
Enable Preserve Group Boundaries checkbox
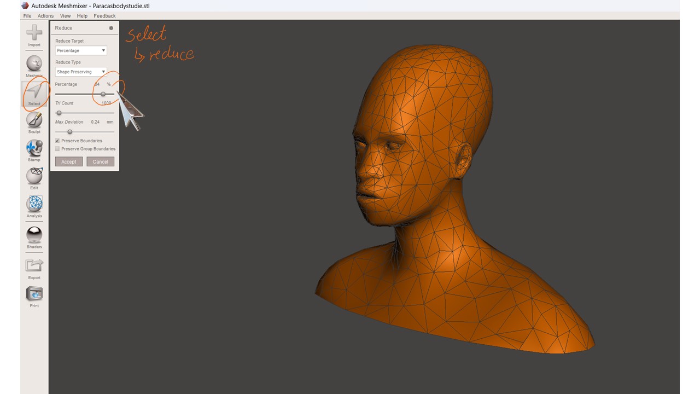(x=57, y=149)
